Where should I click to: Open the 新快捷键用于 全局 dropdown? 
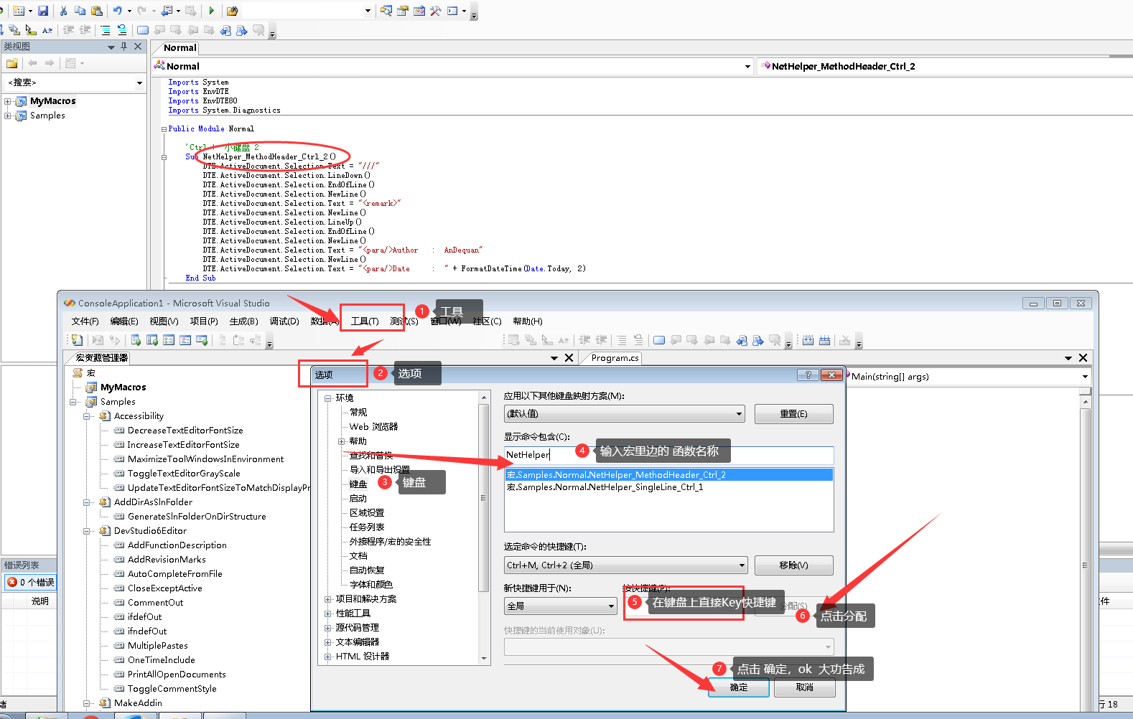click(x=611, y=606)
